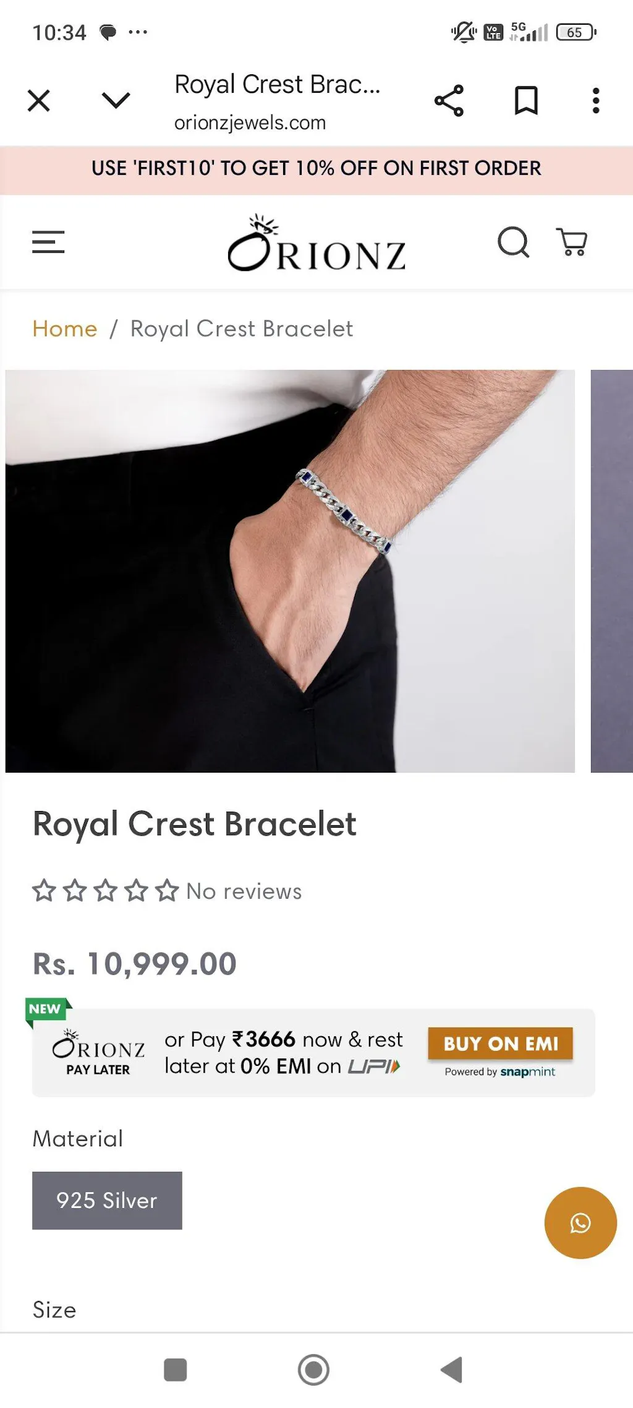Open the hamburger navigation menu
This screenshot has height=1408, width=633.
click(x=48, y=242)
